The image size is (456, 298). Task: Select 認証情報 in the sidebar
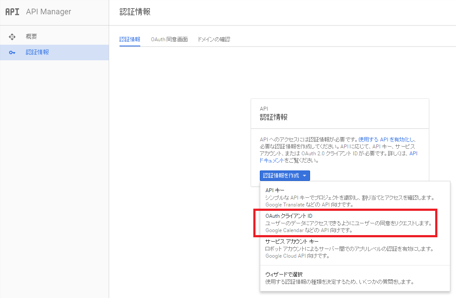(x=55, y=52)
